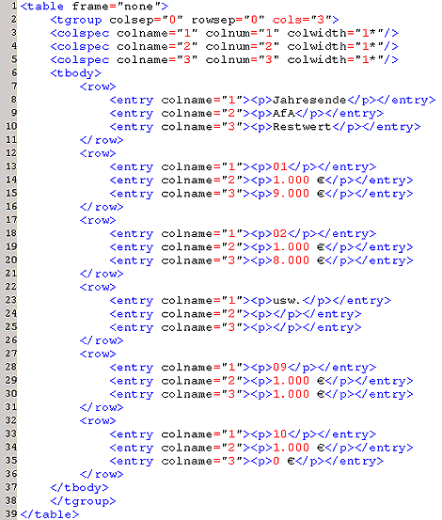
Task: Select the table frame="none" opening tag
Action: tap(94, 7)
